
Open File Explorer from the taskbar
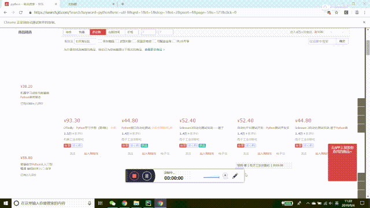(136, 203)
